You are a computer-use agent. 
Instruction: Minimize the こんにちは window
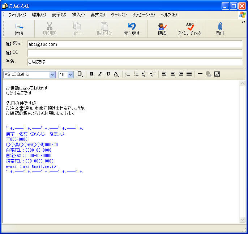click(x=225, y=6)
